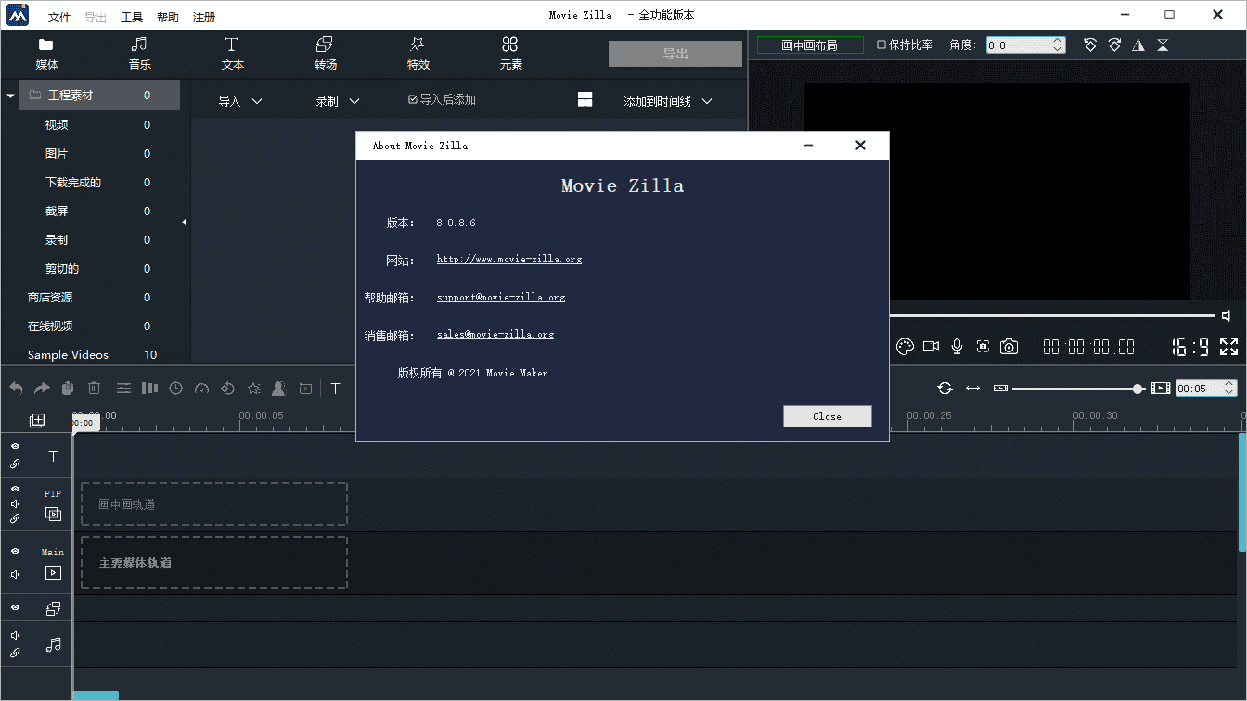Open the 添加到时间线 dropdown
This screenshot has height=701, width=1247.
click(667, 101)
